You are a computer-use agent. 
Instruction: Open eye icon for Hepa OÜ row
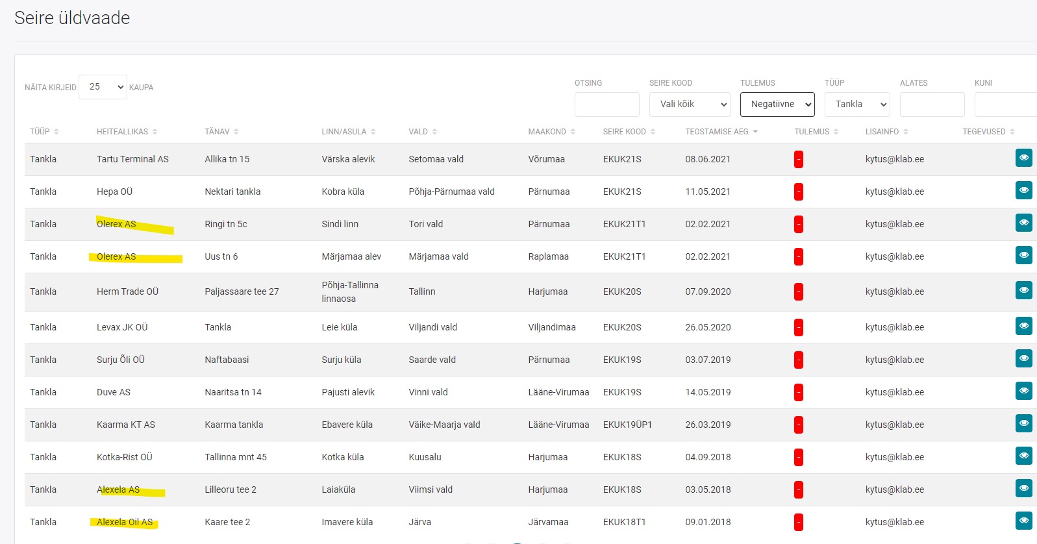click(1023, 190)
